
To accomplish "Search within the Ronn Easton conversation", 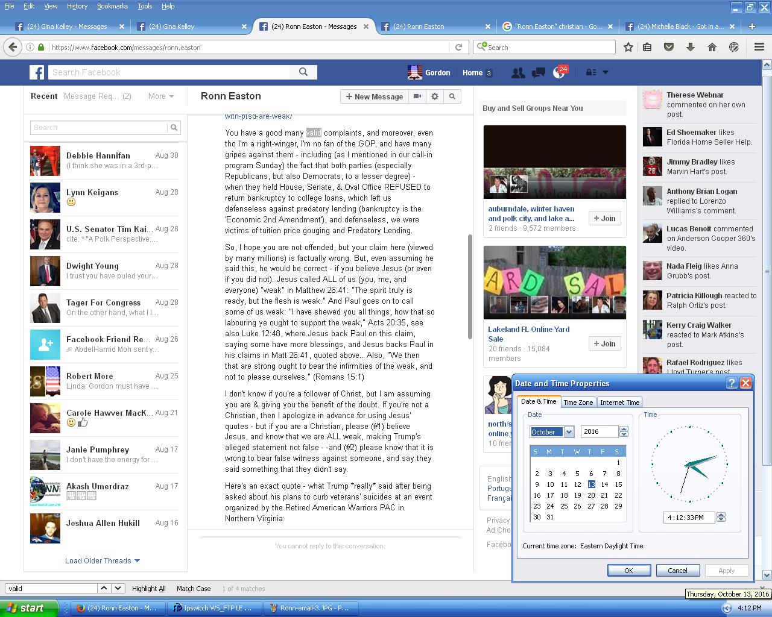I will point(452,96).
